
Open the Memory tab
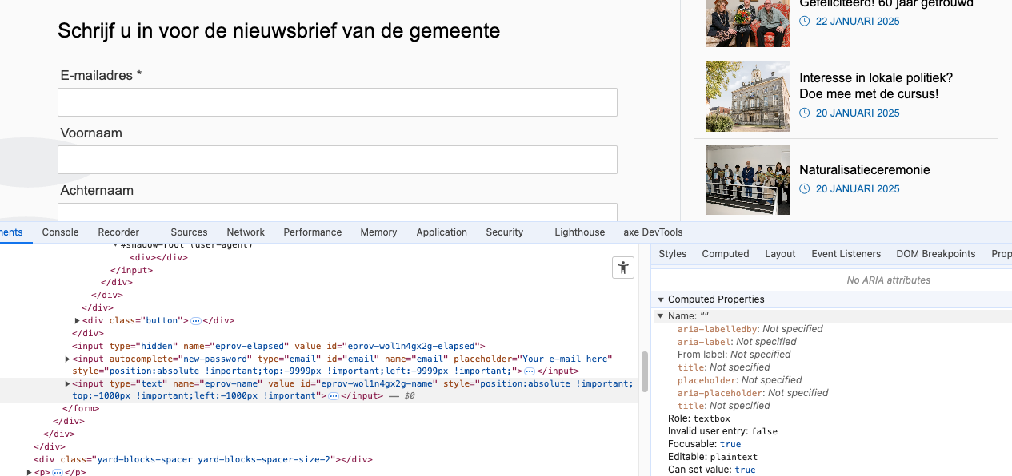(x=378, y=232)
